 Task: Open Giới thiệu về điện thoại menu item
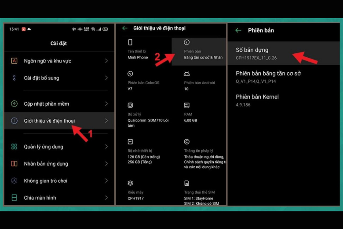tap(49, 121)
